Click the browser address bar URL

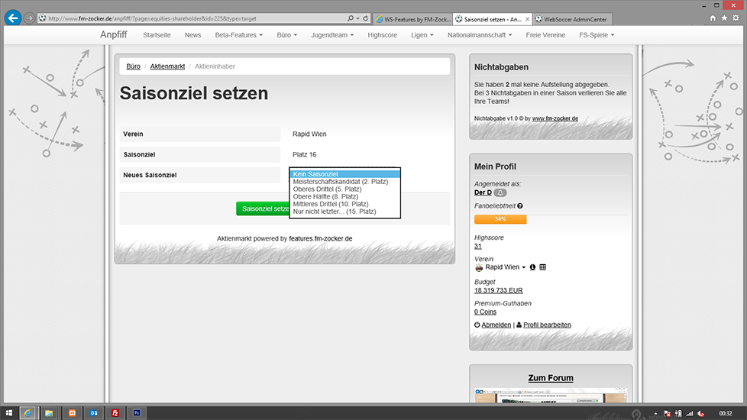191,18
